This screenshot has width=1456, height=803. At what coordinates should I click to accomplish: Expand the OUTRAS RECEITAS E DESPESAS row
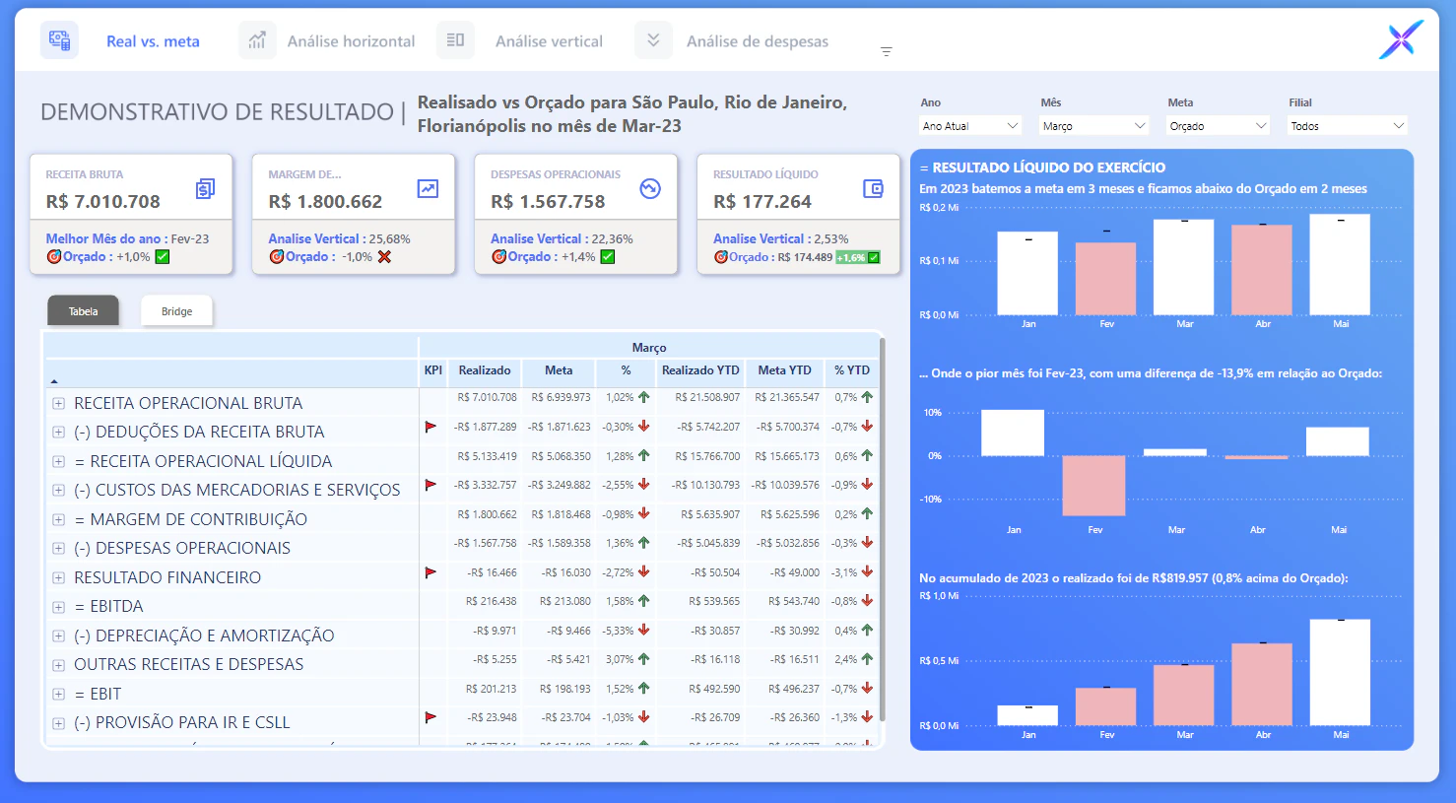click(58, 665)
